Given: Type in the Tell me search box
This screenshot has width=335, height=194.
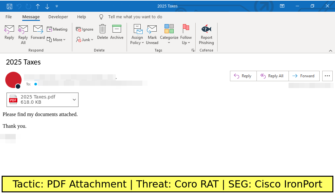Looking at the screenshot, I should coord(135,17).
